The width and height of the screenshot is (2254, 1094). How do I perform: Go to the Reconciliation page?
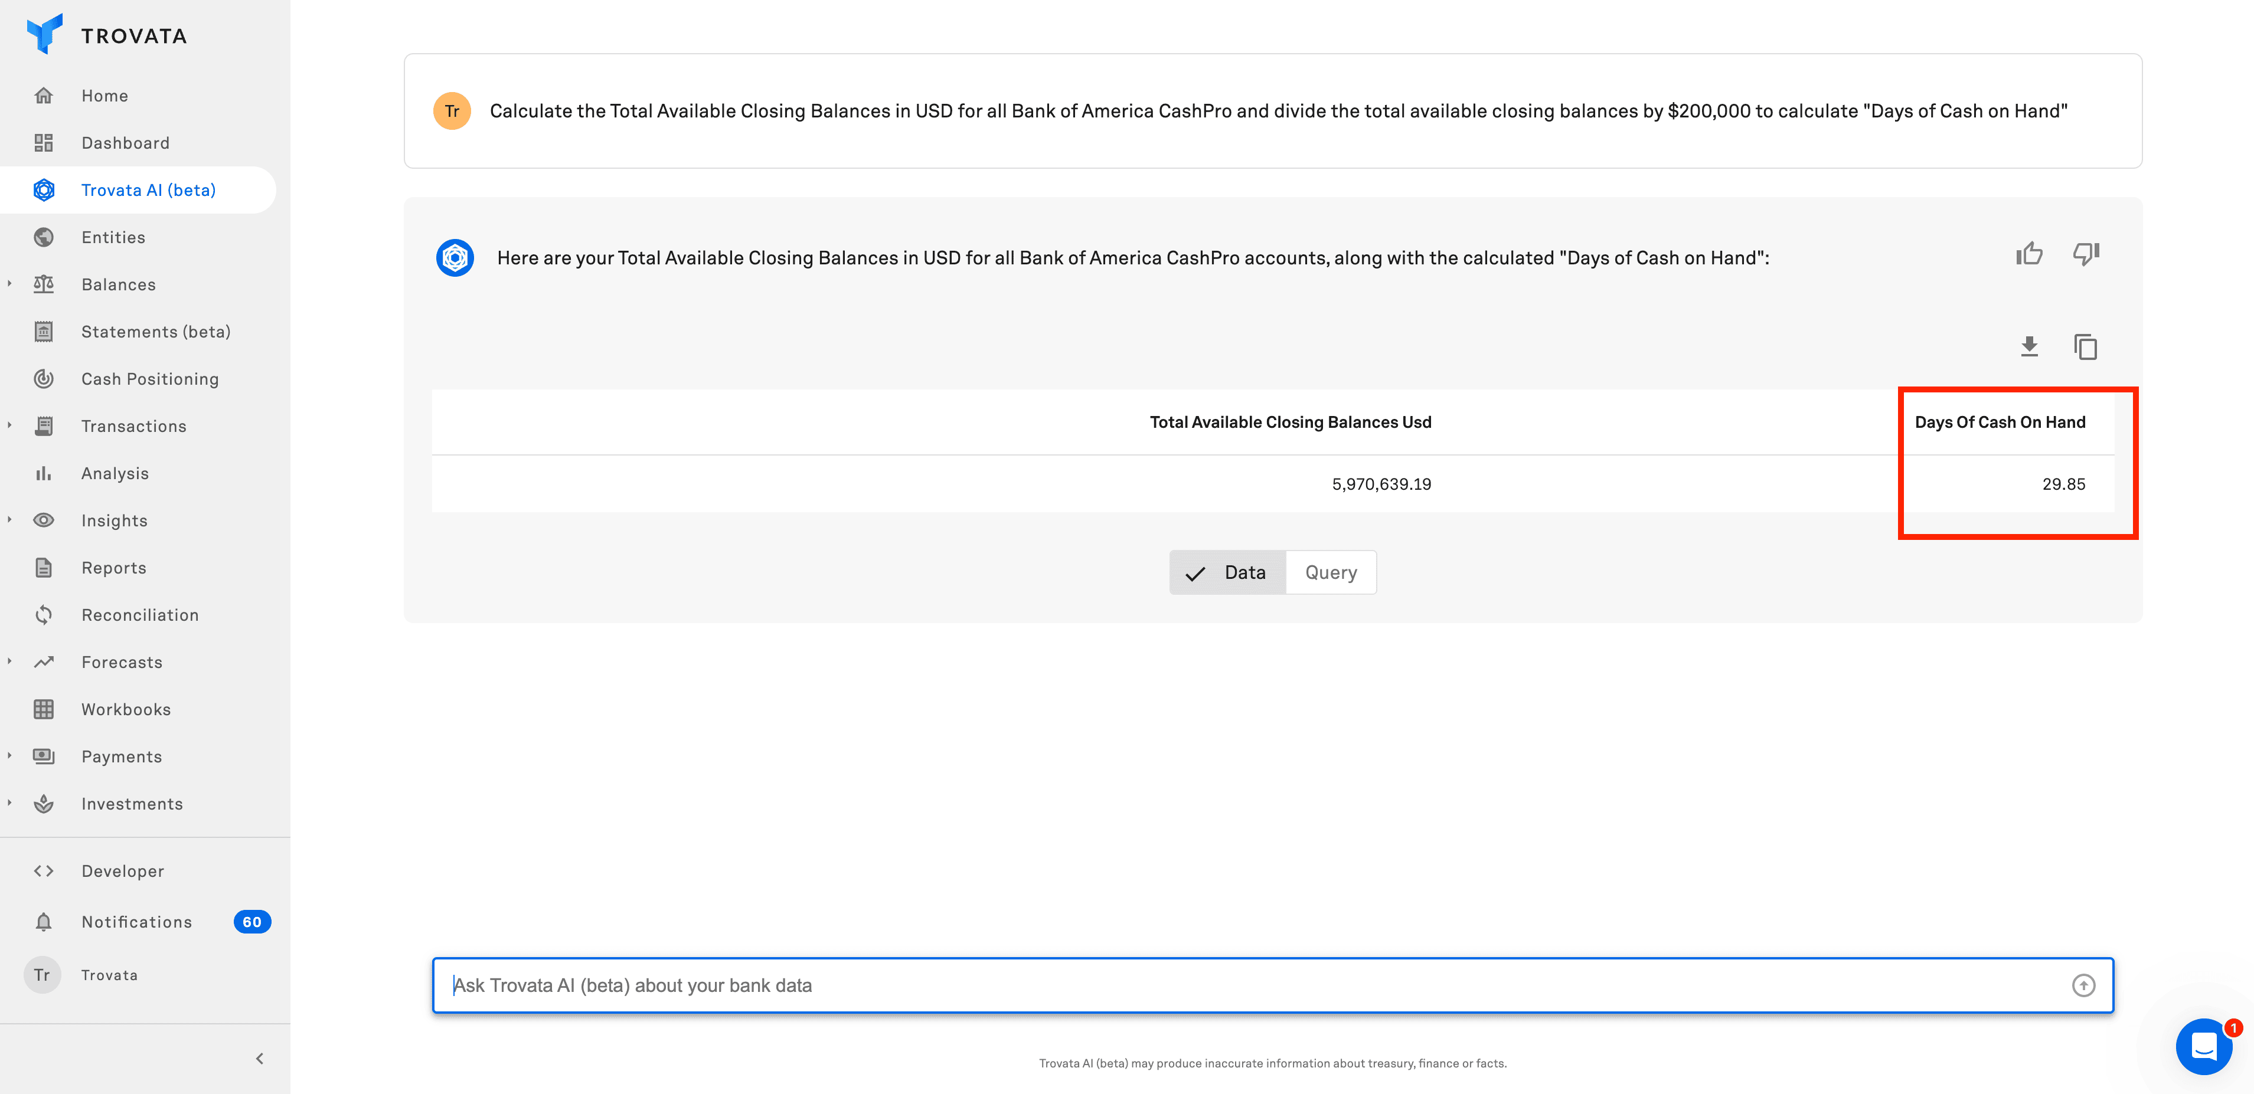point(140,615)
